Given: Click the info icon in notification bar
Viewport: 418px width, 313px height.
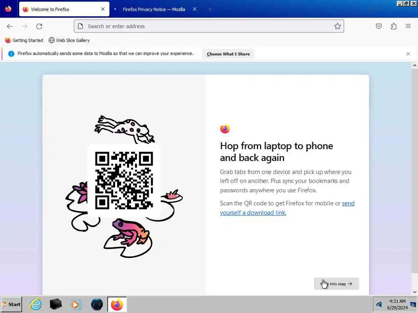Looking at the screenshot, I should tap(11, 54).
